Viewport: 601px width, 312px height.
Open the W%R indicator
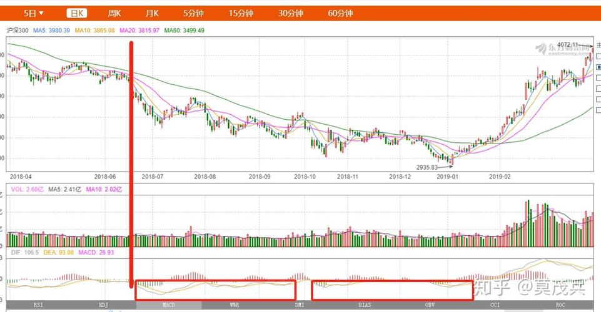tap(235, 305)
